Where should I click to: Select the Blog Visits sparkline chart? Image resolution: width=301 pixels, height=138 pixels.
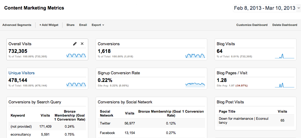pos(285,56)
